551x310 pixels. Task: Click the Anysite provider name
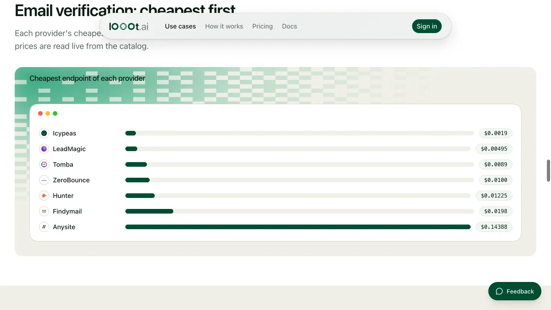[x=64, y=227]
